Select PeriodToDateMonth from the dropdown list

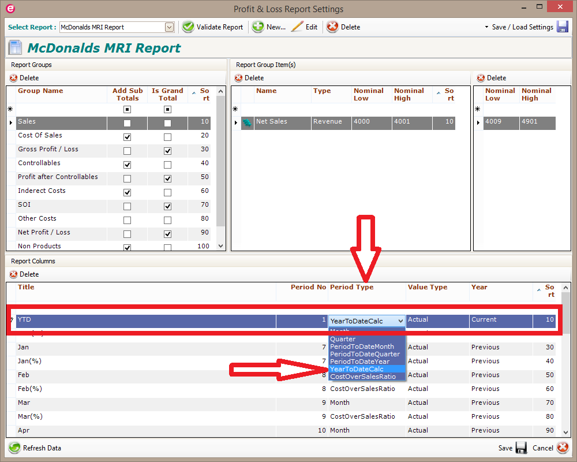point(367,346)
